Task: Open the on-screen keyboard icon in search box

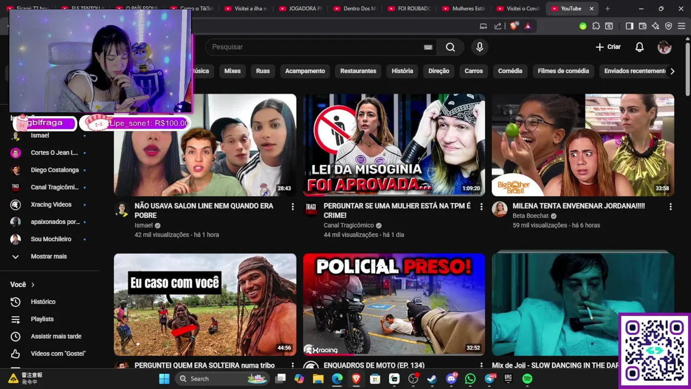Action: [x=428, y=47]
